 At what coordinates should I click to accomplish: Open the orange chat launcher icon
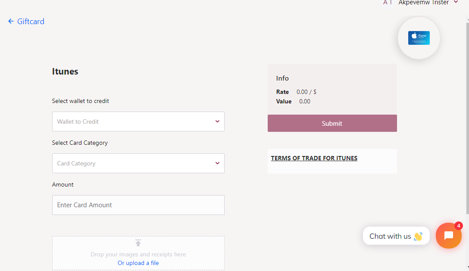[x=448, y=236]
